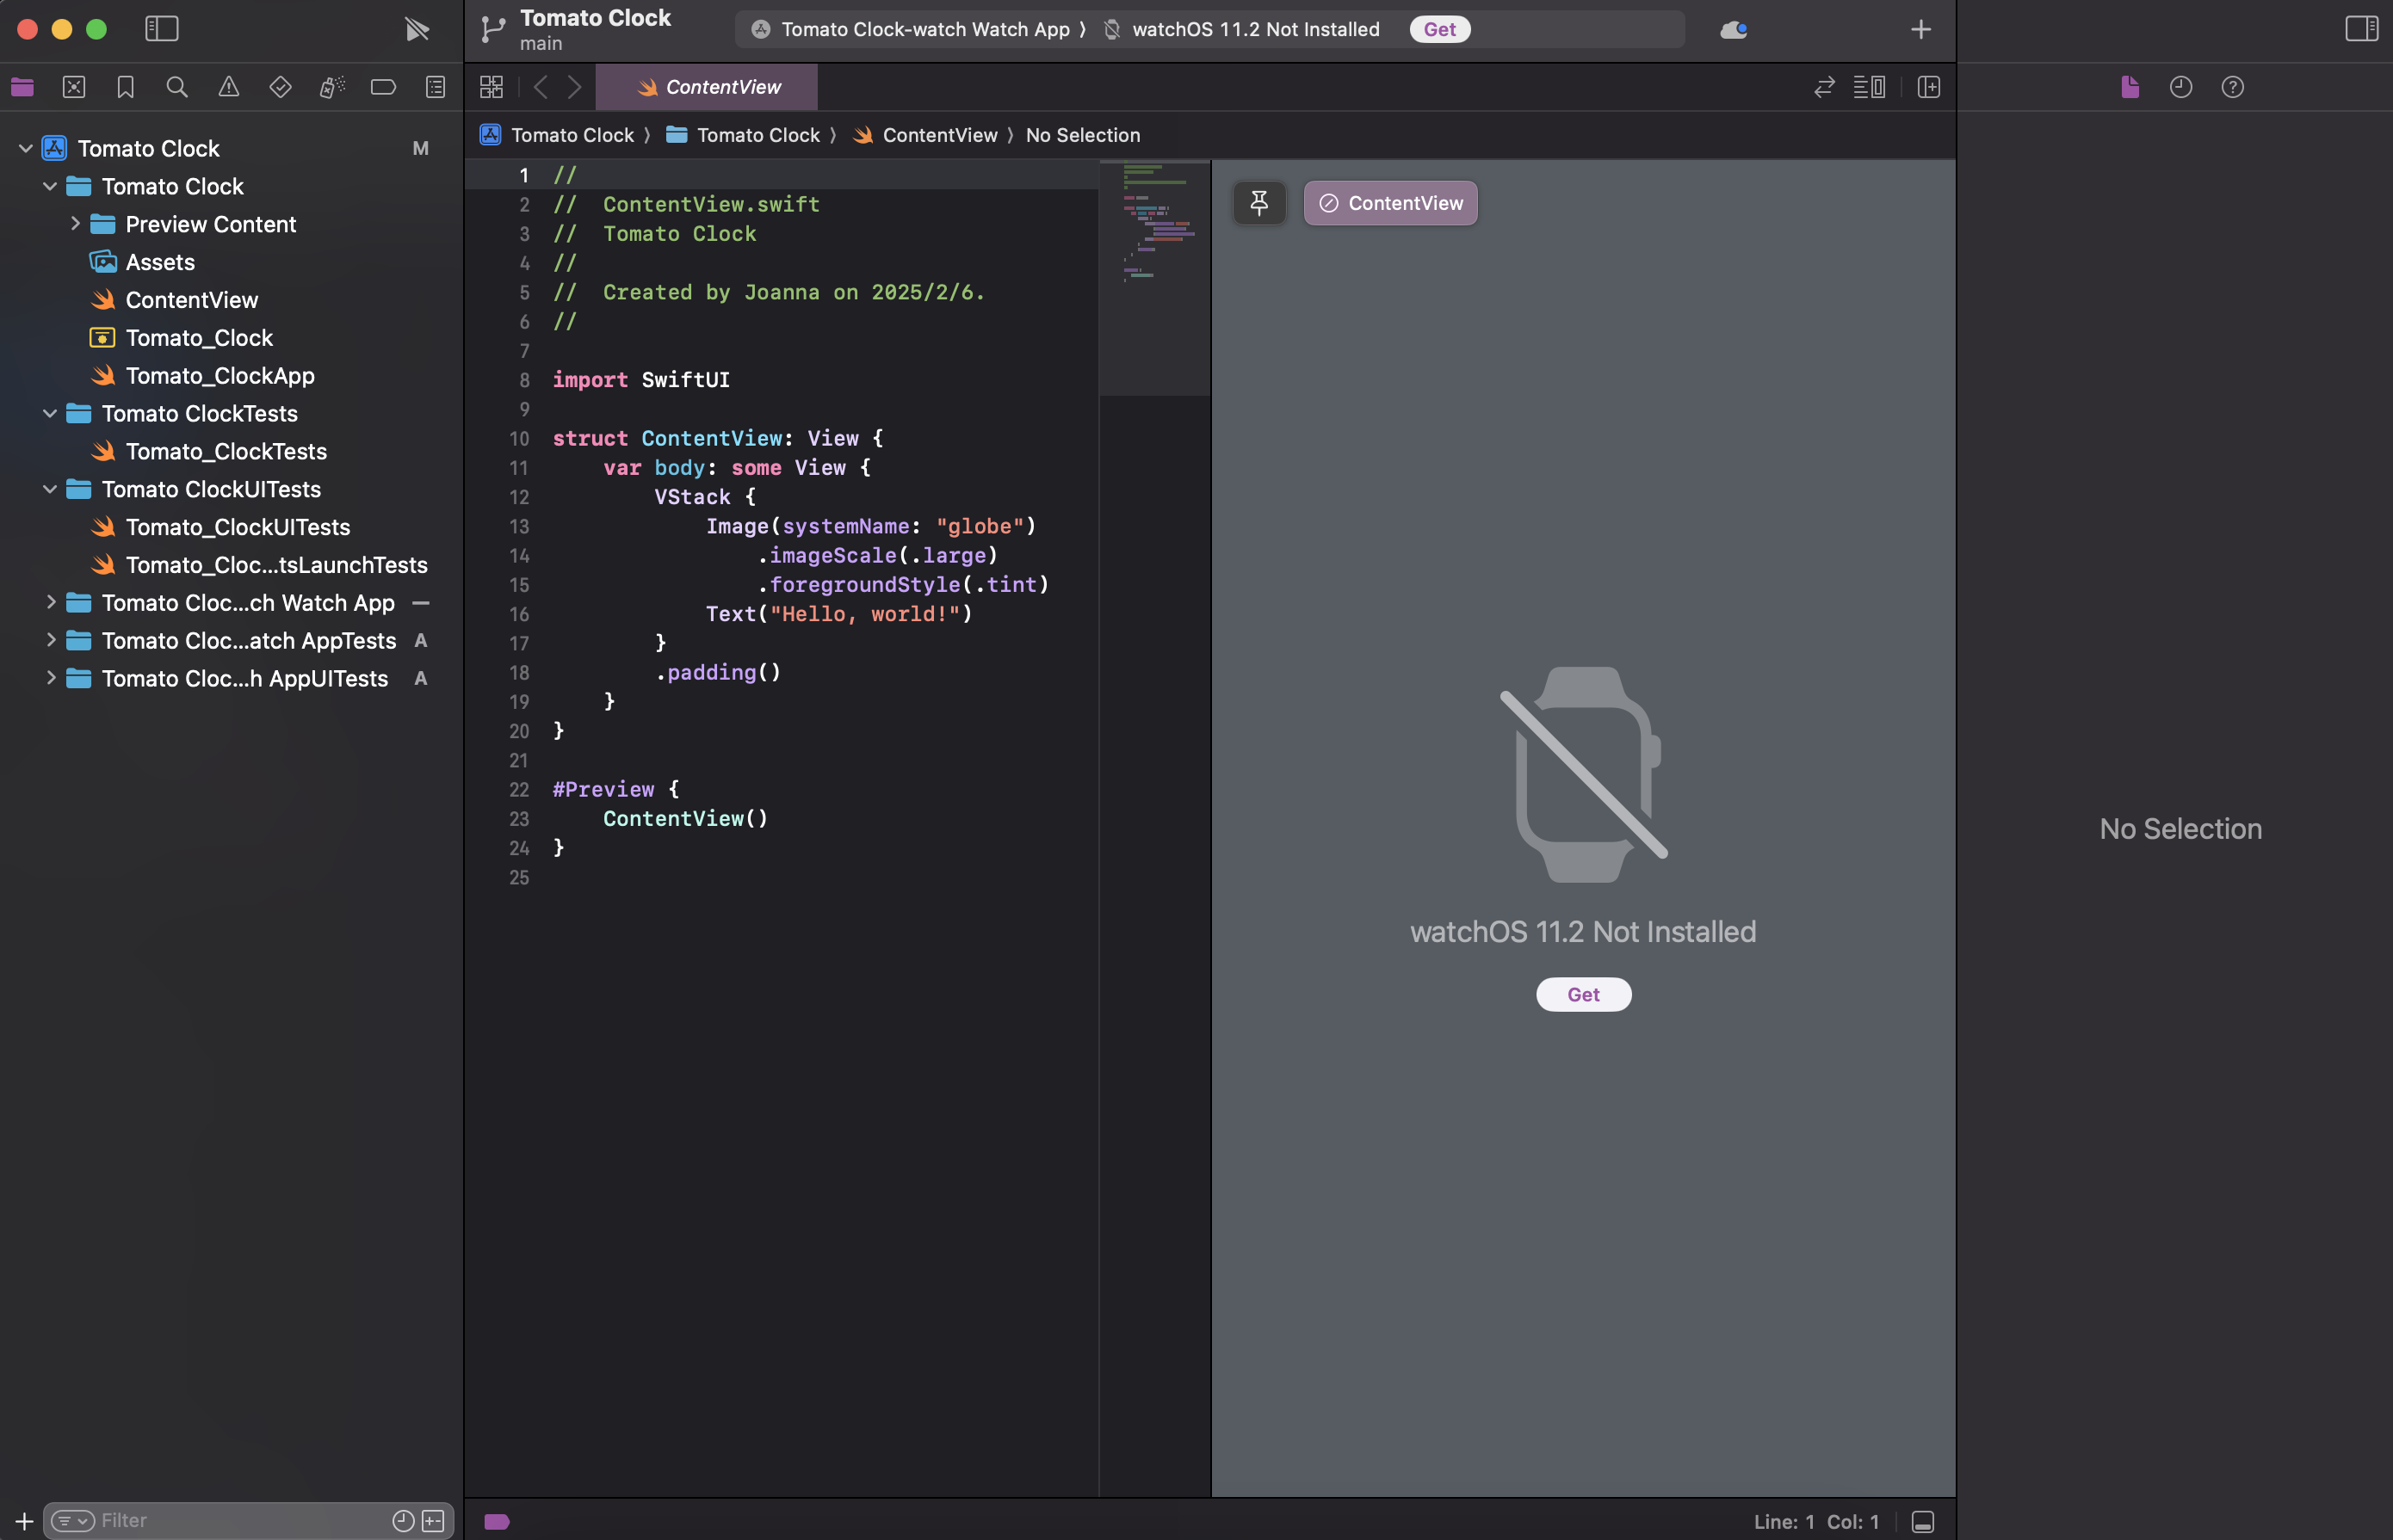Click the plus Library button
The width and height of the screenshot is (2393, 1540).
point(1920,29)
